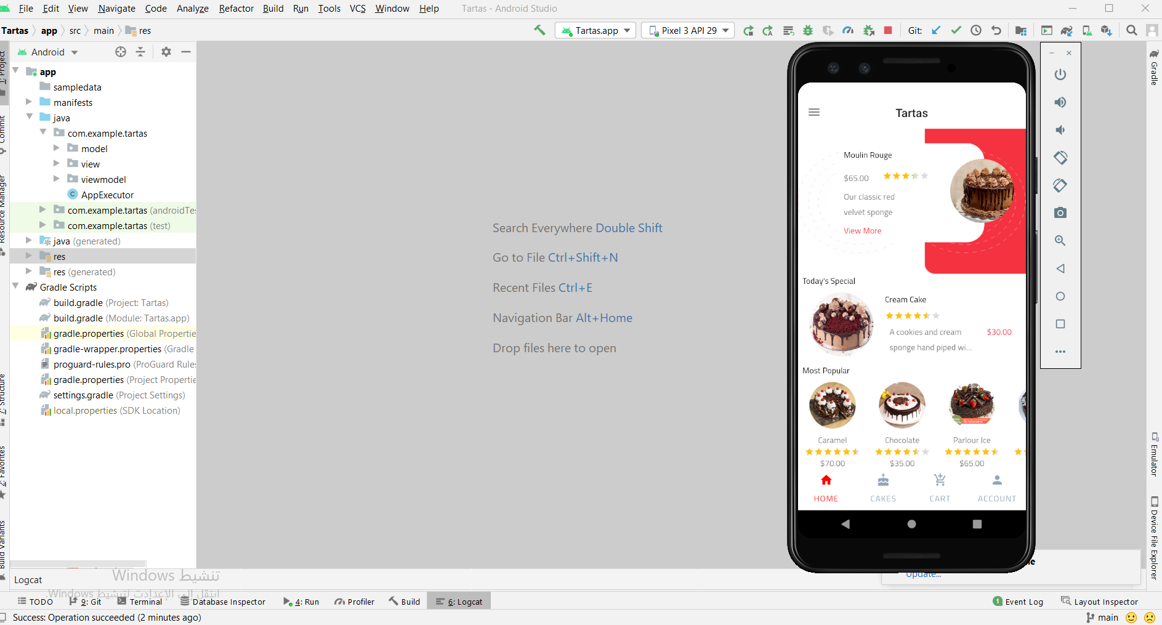Expand the manifests folder
1162x625 pixels.
tap(29, 102)
